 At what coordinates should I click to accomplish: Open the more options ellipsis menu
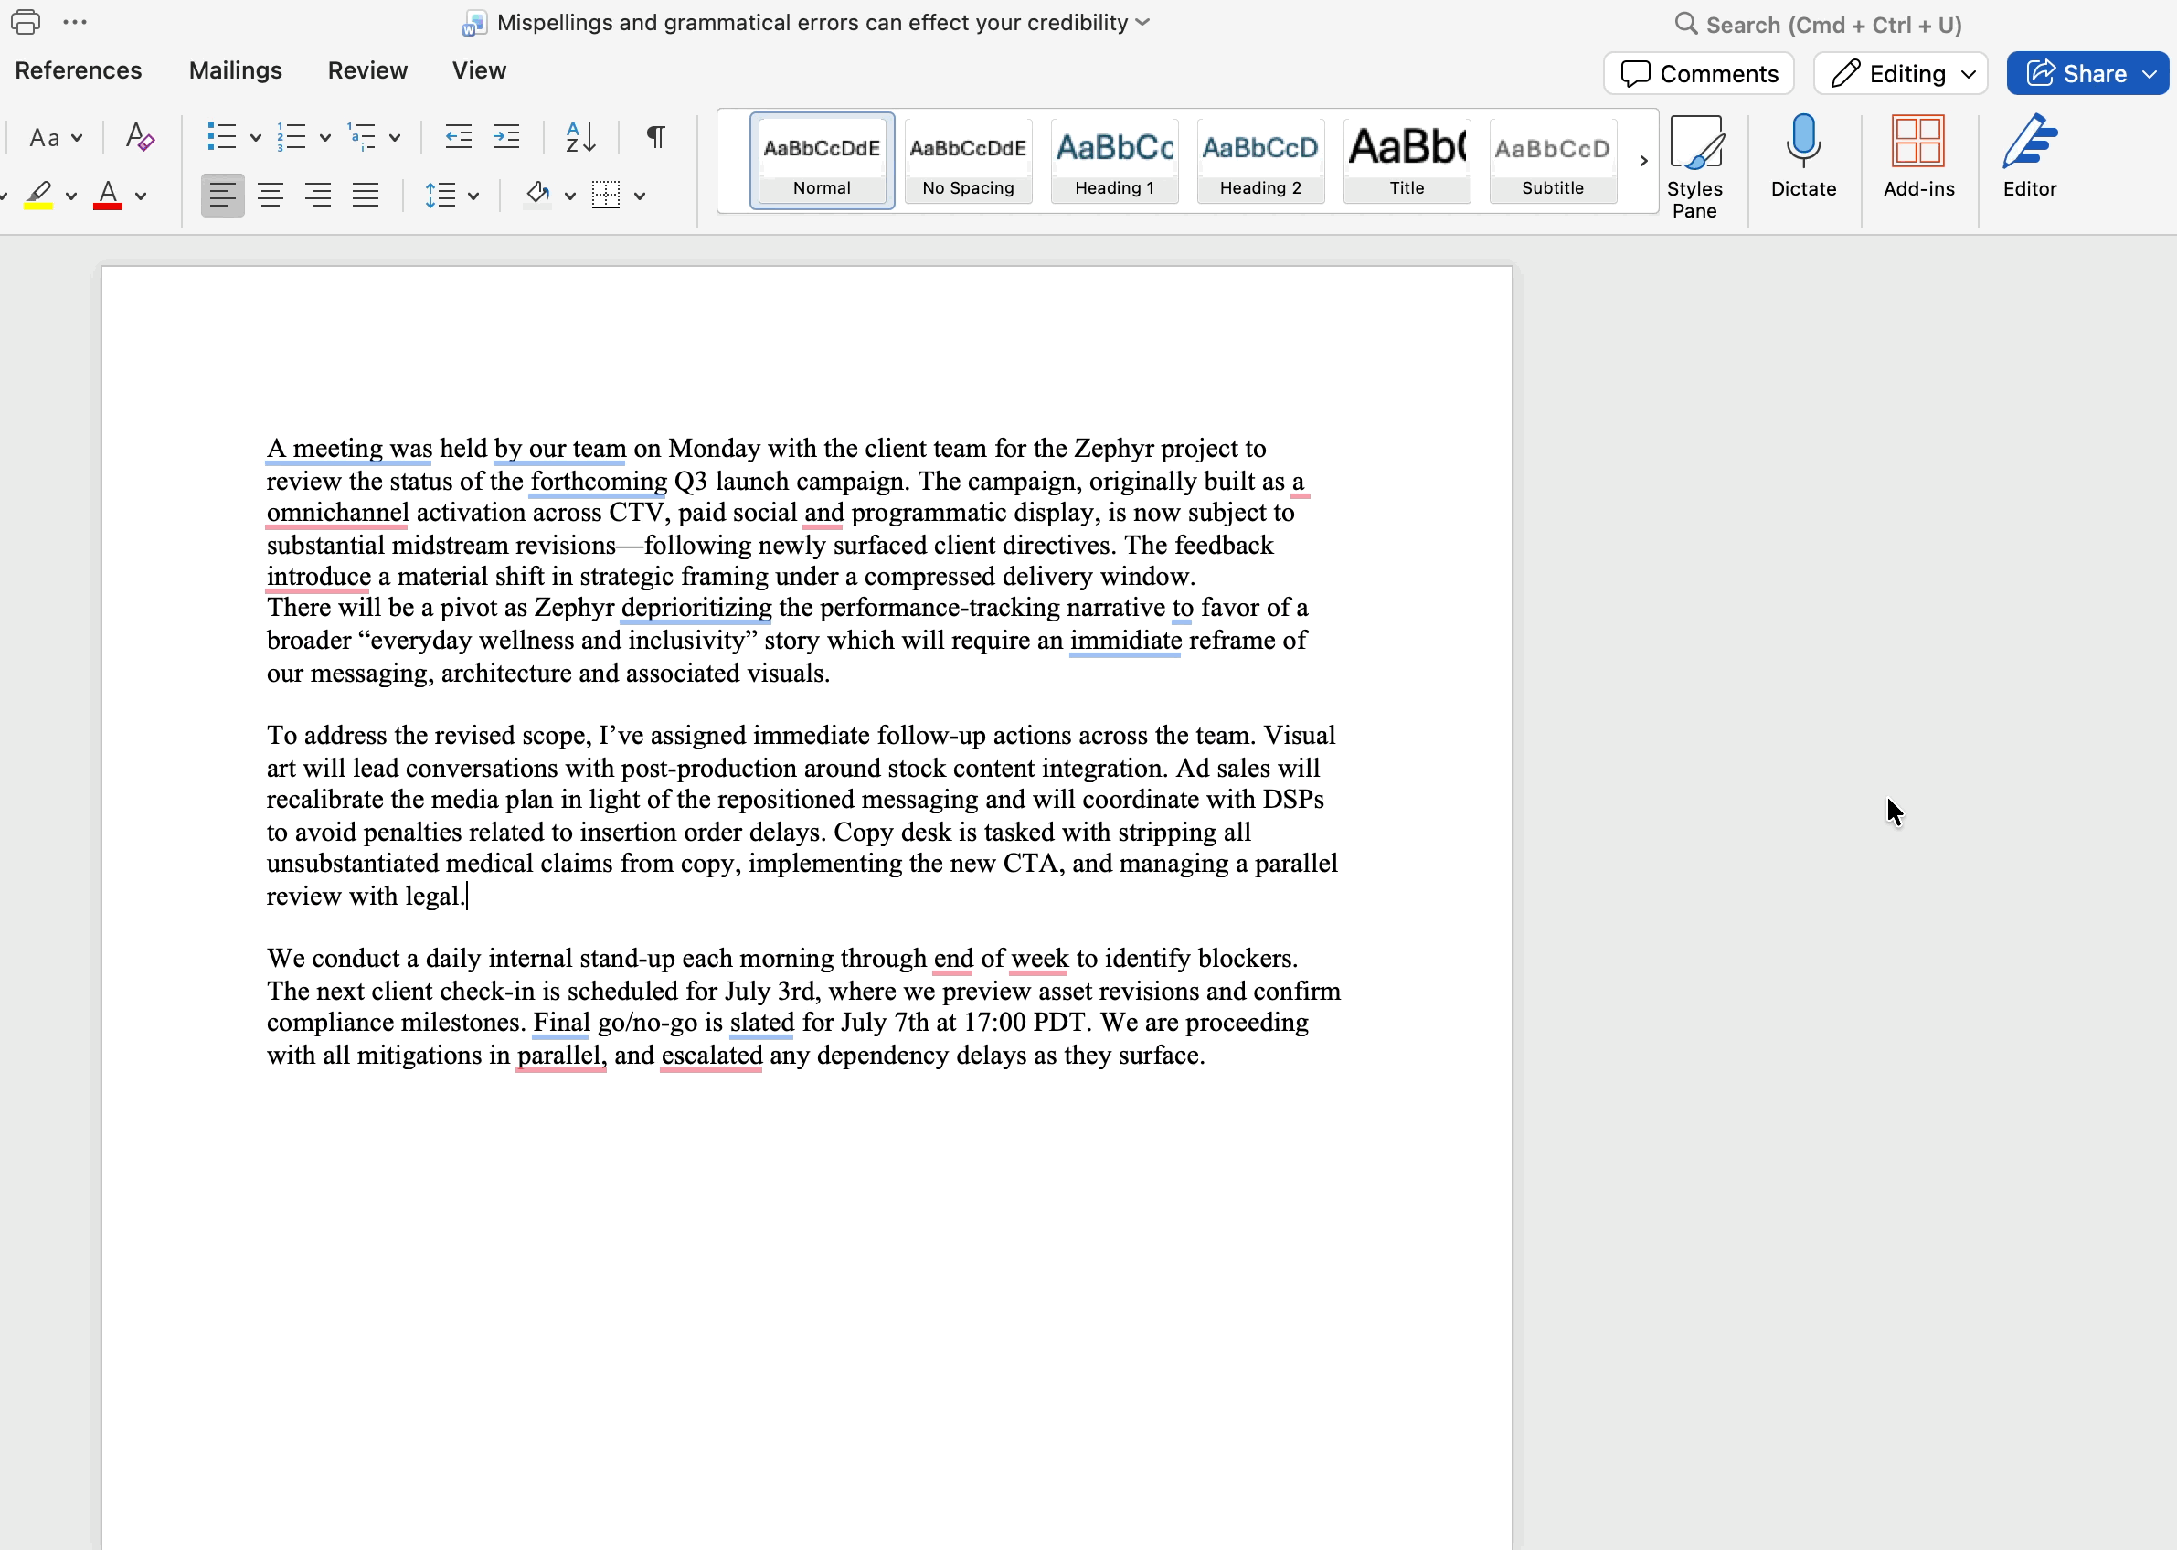[74, 22]
